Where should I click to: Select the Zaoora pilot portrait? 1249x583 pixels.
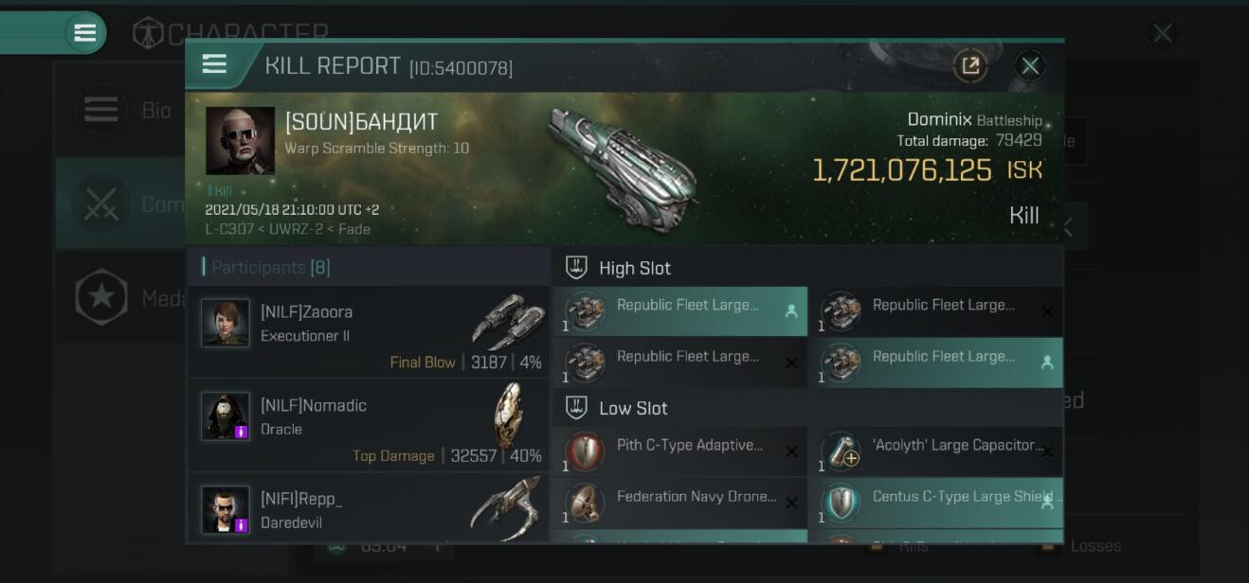pos(226,323)
